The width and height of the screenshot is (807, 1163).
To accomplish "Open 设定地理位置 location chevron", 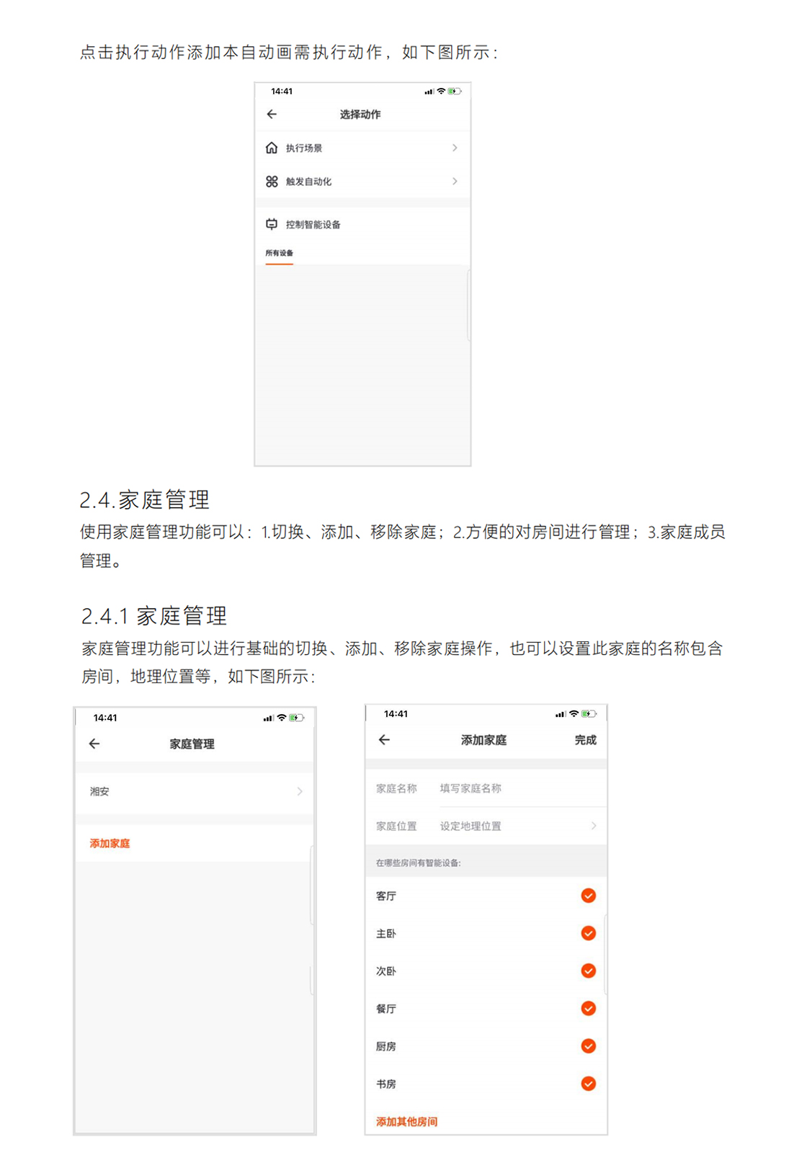I will click(594, 826).
